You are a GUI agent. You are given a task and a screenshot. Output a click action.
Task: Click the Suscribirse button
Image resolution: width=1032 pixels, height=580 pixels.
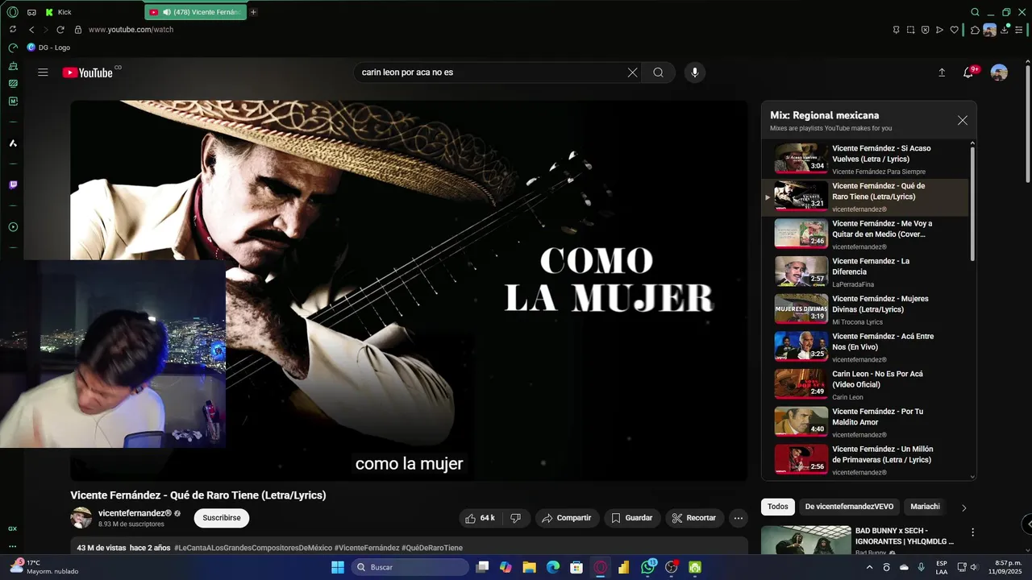pyautogui.click(x=222, y=518)
